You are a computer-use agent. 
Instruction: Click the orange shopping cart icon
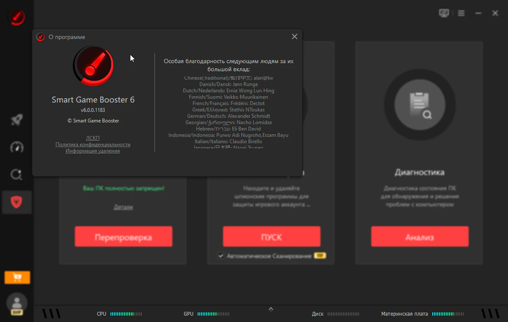coord(17,278)
